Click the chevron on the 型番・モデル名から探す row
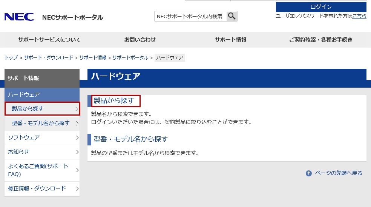Image resolution: width=371 pixels, height=207 pixels. 77,123
